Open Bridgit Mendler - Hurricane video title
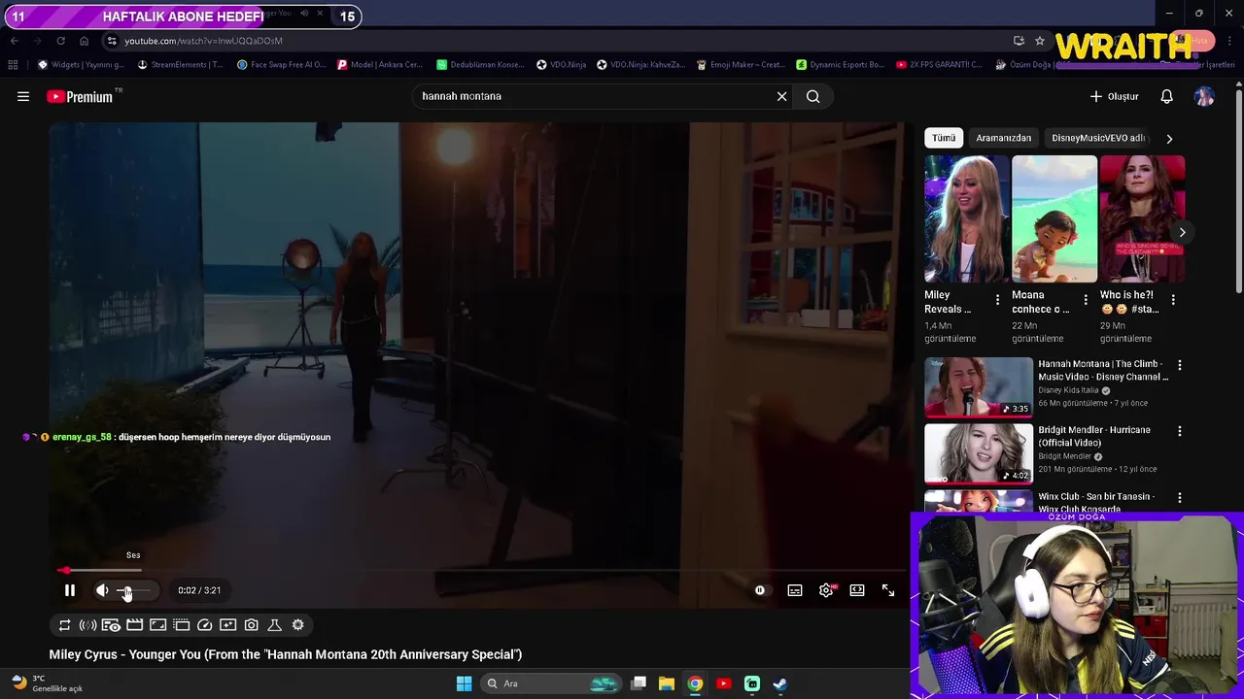Viewport: 1244px width, 699px height. pyautogui.click(x=1093, y=436)
